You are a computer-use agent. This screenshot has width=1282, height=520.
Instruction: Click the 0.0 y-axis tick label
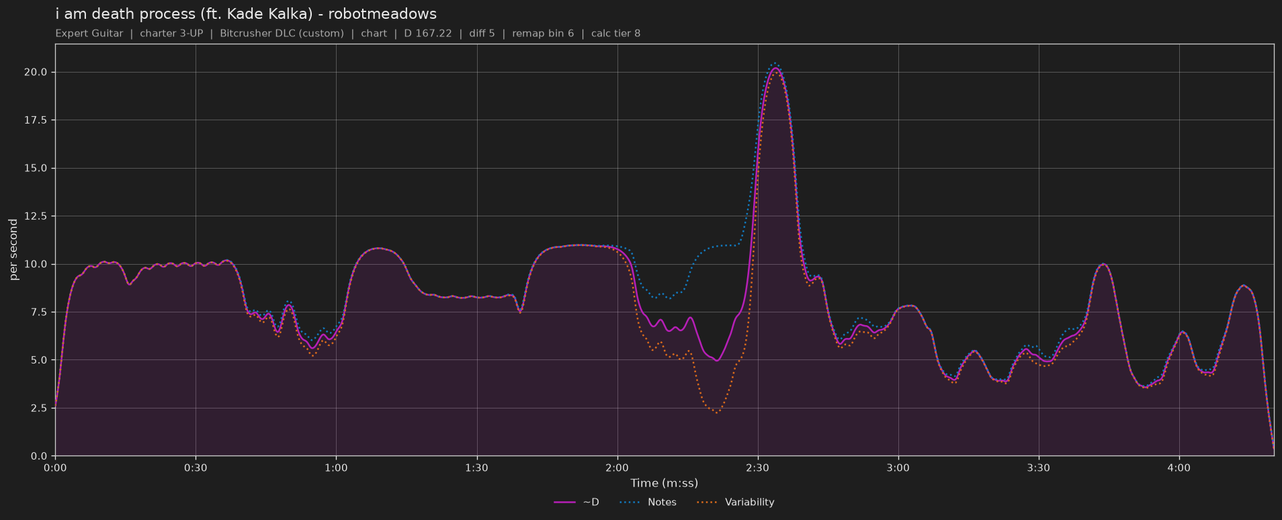coord(38,456)
